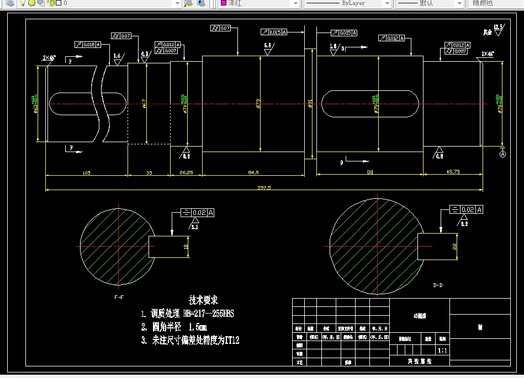Select the 0.02 A symmetry frame near F-F

(x=197, y=213)
